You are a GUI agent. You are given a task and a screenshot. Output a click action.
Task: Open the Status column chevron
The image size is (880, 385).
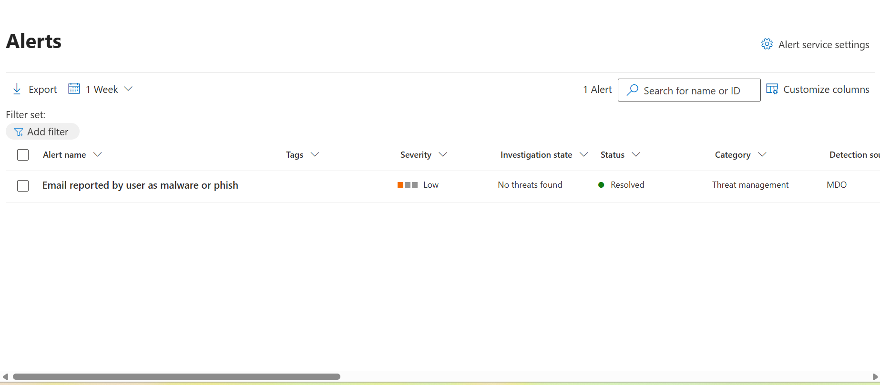(x=636, y=154)
